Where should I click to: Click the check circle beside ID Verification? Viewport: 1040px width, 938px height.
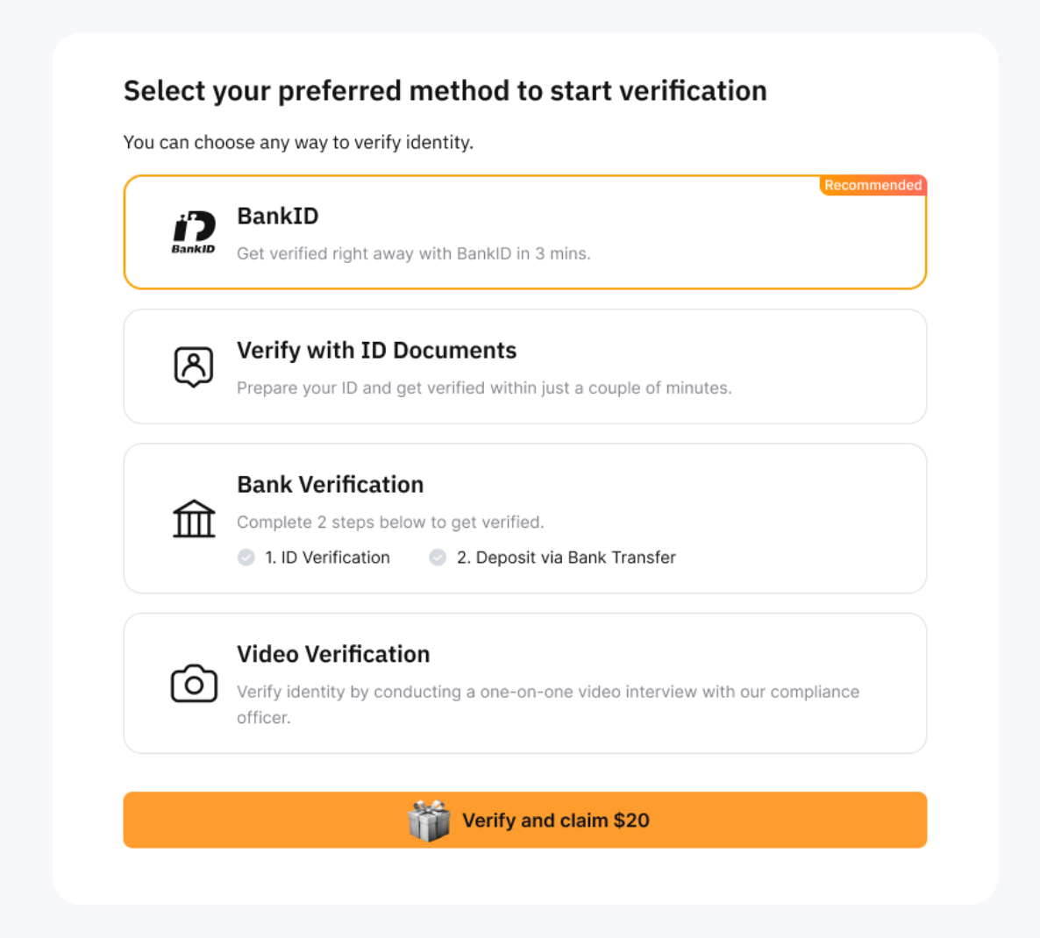246,558
